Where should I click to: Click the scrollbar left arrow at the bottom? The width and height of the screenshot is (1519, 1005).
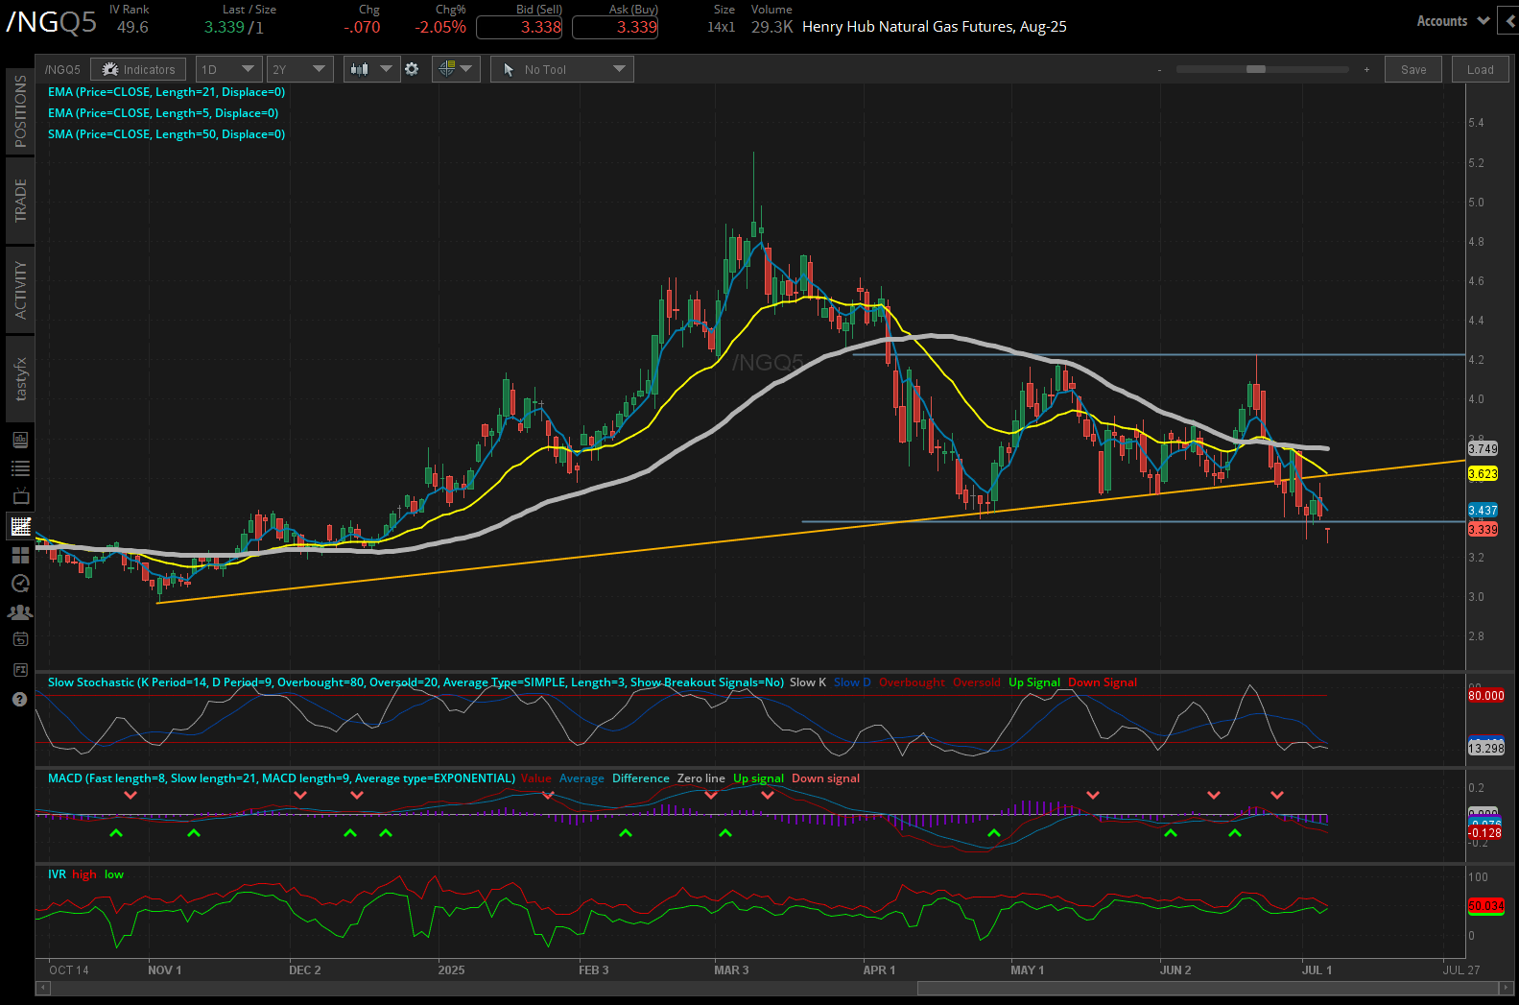pyautogui.click(x=42, y=988)
